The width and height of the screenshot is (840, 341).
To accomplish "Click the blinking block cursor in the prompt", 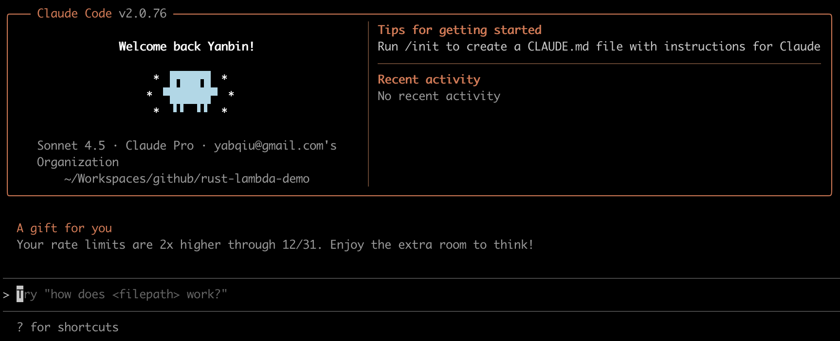I will click(x=20, y=294).
